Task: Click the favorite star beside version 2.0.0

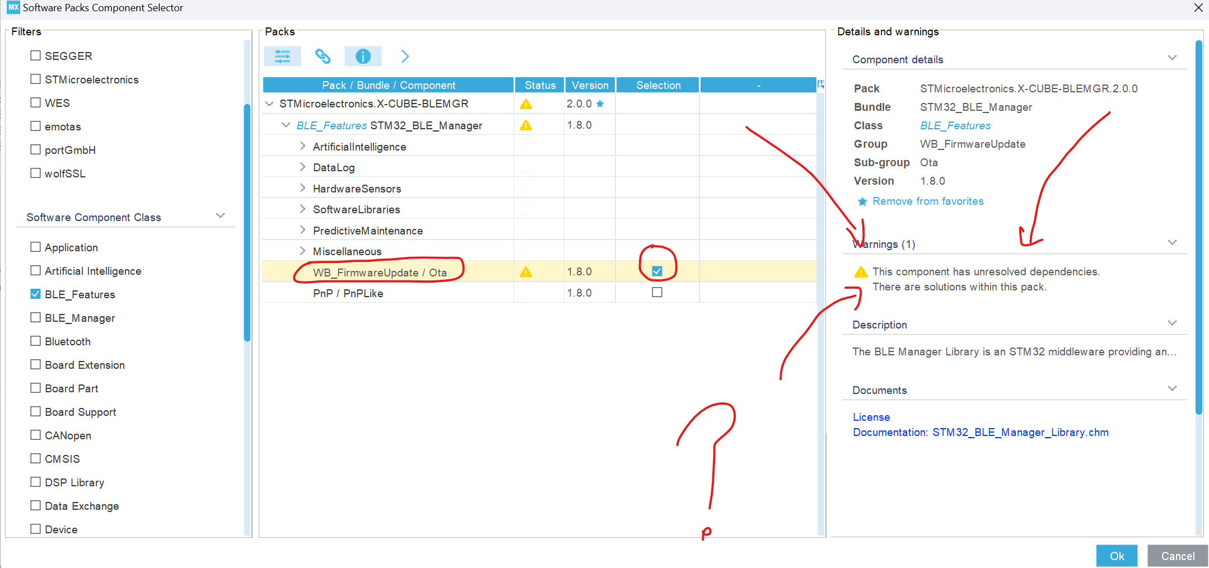Action: click(x=600, y=104)
